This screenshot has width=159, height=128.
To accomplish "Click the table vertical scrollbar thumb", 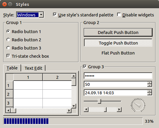I will 73,82.
